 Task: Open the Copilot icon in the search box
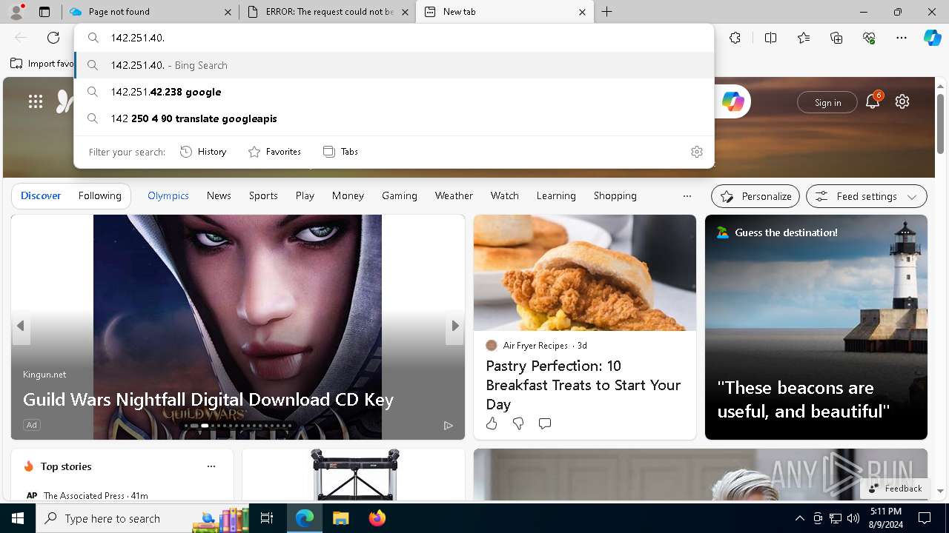pyautogui.click(x=733, y=101)
